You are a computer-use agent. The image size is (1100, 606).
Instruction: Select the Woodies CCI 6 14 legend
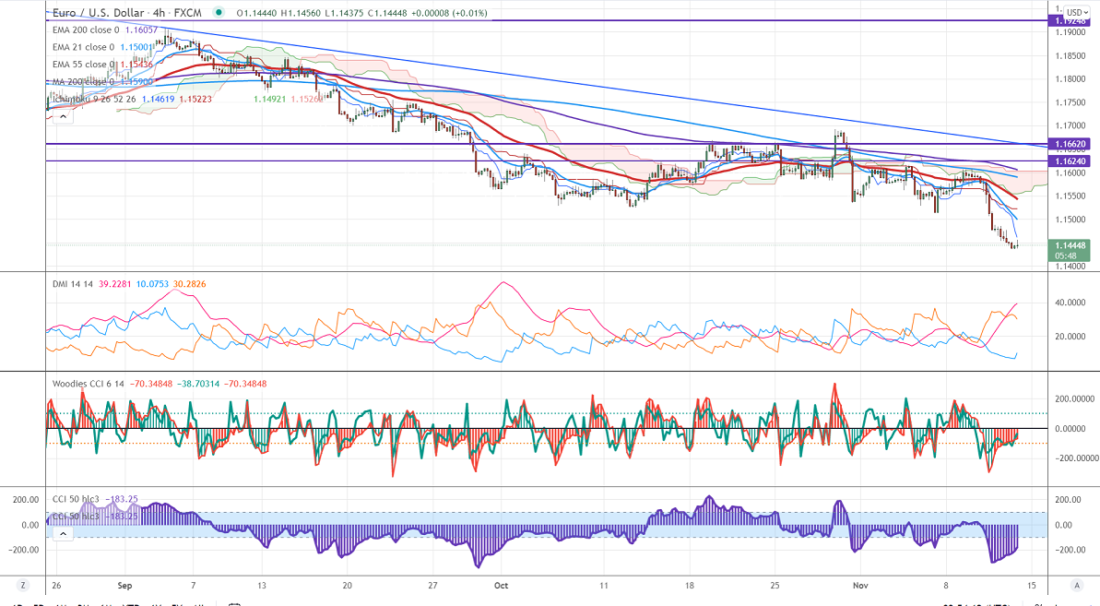tap(88, 384)
